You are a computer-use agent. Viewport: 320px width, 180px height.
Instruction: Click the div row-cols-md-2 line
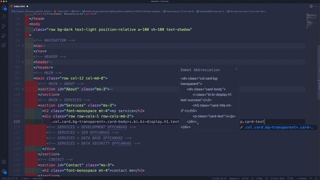pos(88,116)
